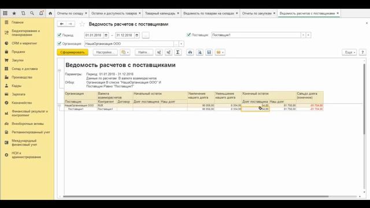Open the Настройки button
This screenshot has height=208, width=370.
pyautogui.click(x=105, y=52)
